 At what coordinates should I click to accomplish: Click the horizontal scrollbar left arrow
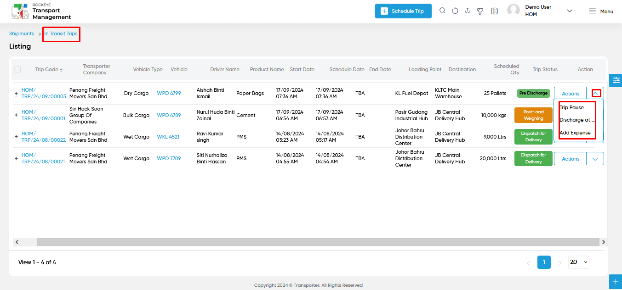coord(17,242)
